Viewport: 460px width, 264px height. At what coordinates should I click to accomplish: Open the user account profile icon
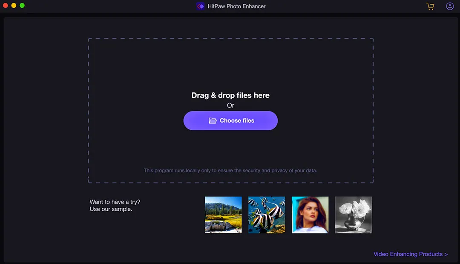point(450,6)
